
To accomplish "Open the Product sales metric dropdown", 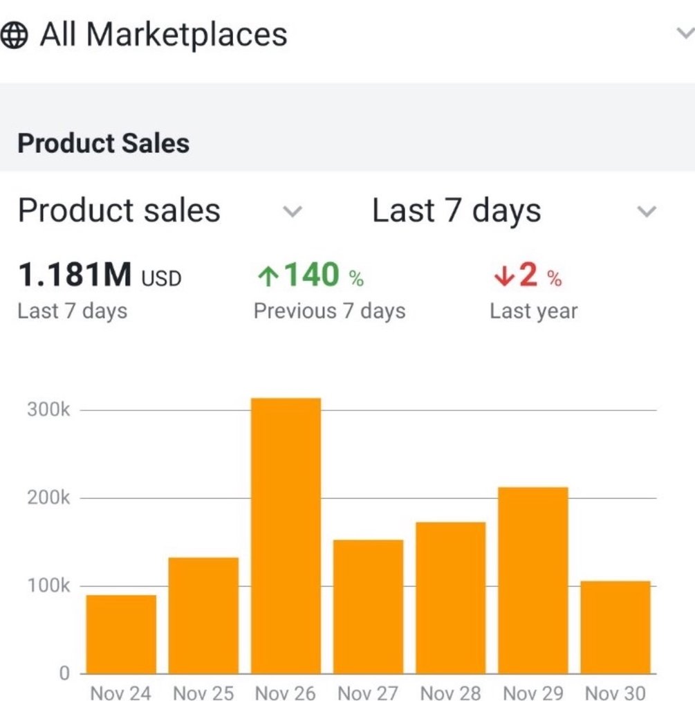I will pos(293,211).
